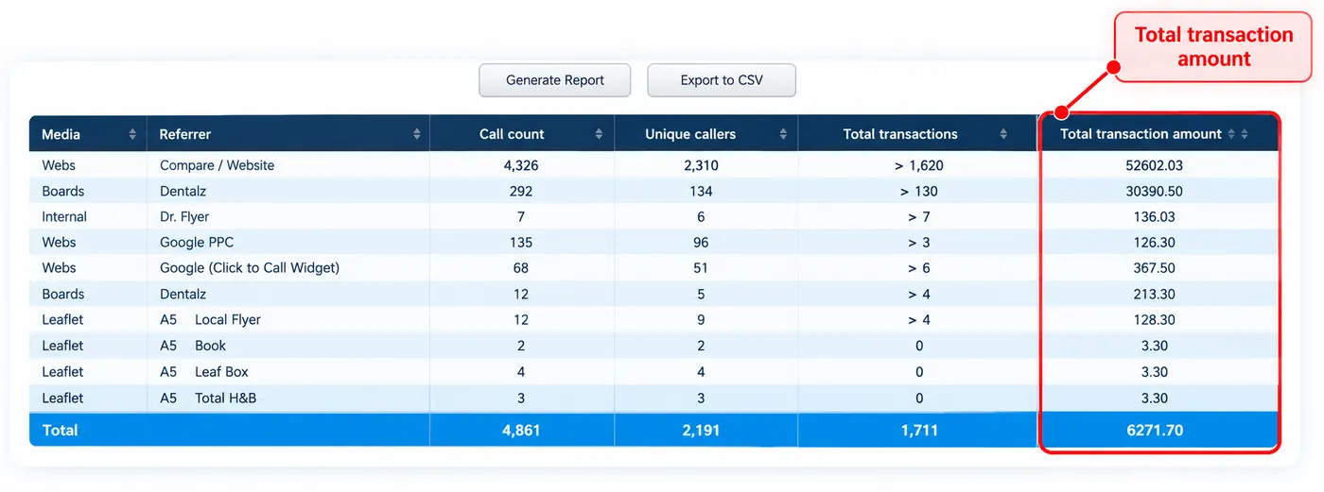Select unique callers value 96
1324x492 pixels.
point(701,243)
